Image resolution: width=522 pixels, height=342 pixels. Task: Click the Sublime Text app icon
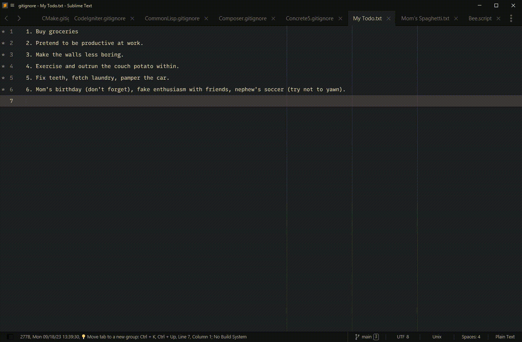(5, 5)
